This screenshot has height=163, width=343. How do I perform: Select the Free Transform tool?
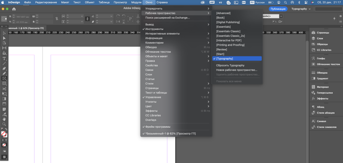[x=4, y=94]
